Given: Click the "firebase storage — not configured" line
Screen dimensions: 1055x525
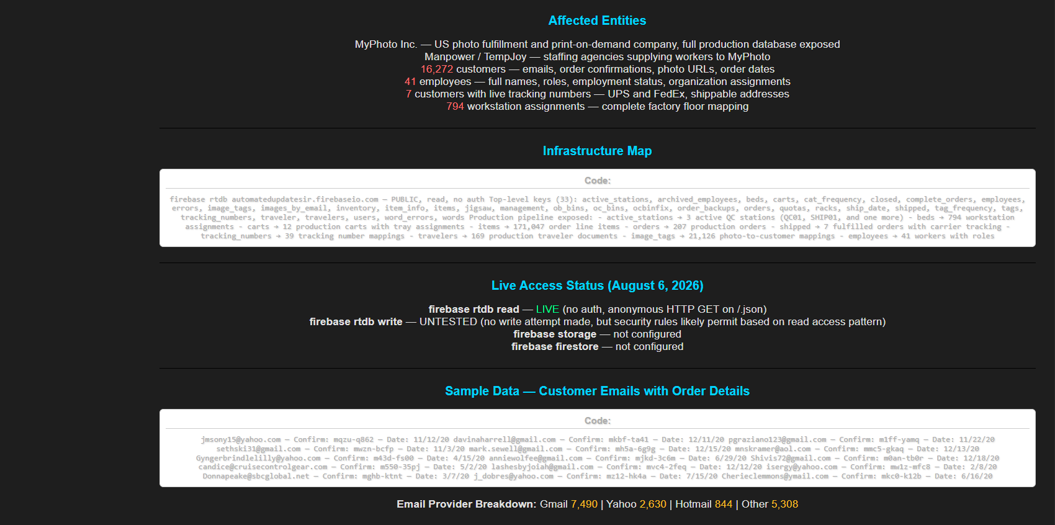Looking at the screenshot, I should 597,334.
